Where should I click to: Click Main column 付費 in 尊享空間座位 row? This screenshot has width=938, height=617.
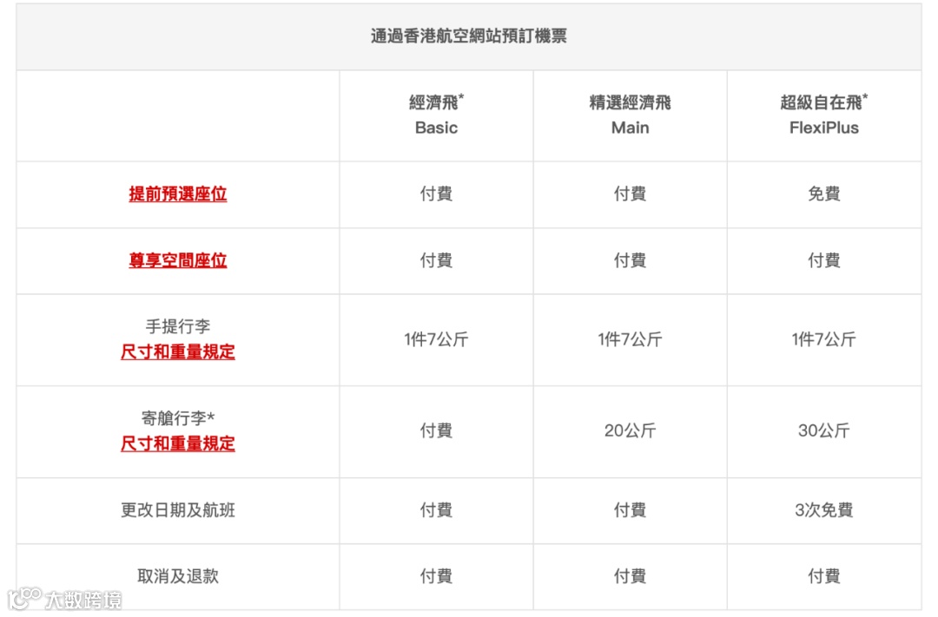point(630,260)
